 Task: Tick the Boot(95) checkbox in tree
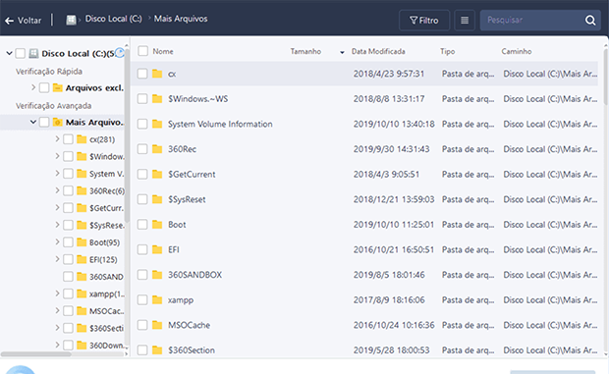(68, 242)
